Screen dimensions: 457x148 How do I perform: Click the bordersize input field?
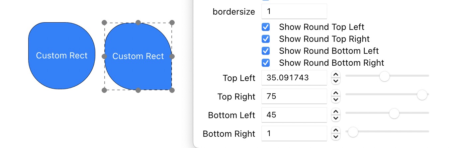pyautogui.click(x=294, y=12)
